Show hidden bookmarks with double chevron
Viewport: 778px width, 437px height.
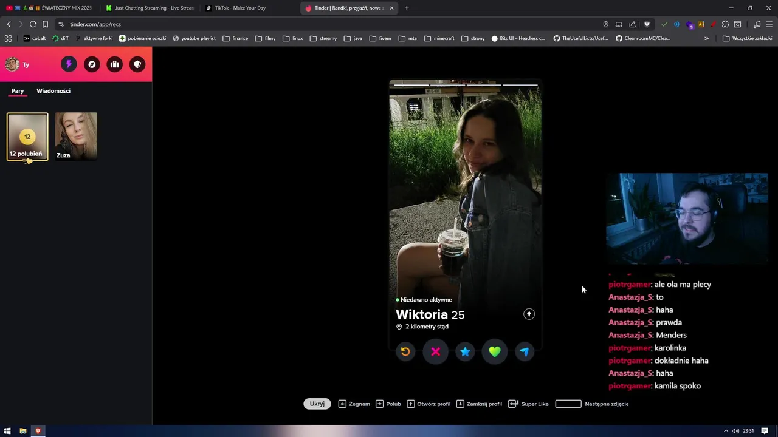[706, 38]
